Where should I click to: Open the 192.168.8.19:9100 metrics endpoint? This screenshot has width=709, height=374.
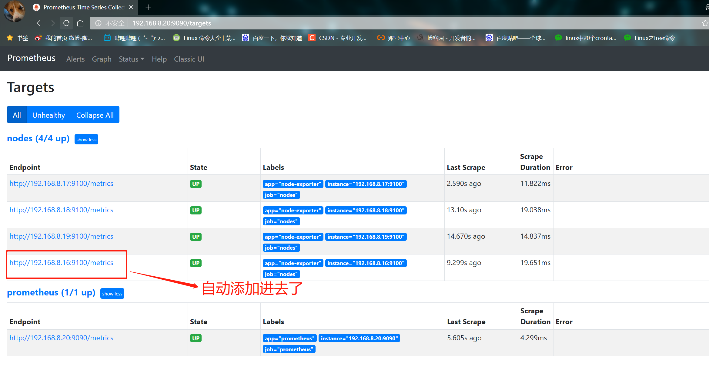tap(61, 236)
